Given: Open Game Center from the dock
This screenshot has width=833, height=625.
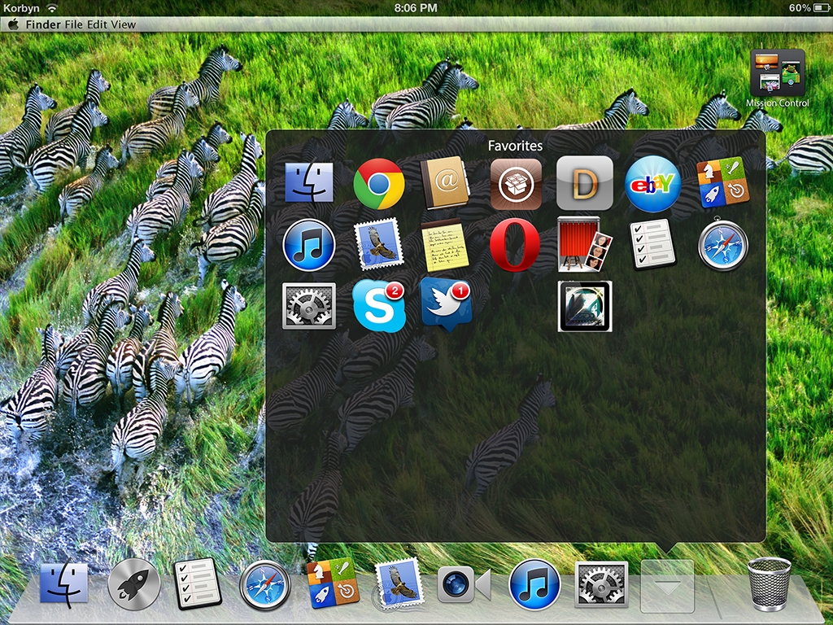Looking at the screenshot, I should coord(333,583).
